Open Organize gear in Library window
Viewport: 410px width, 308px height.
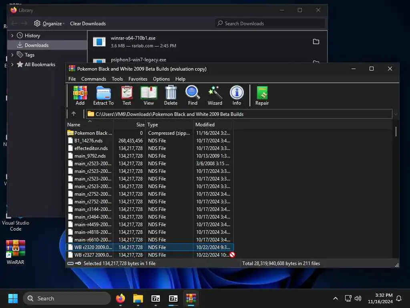(49, 23)
